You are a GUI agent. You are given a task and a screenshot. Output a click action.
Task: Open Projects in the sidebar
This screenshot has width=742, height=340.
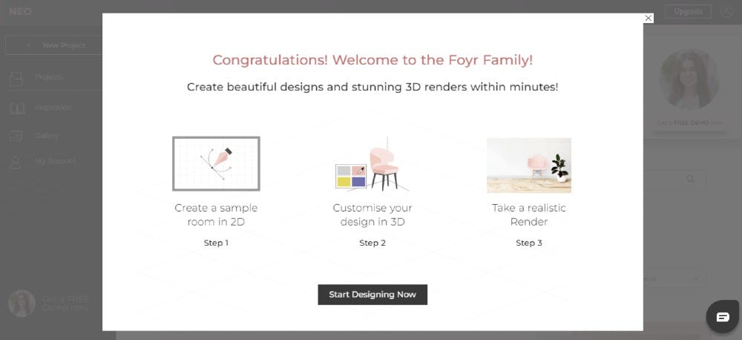coord(49,77)
